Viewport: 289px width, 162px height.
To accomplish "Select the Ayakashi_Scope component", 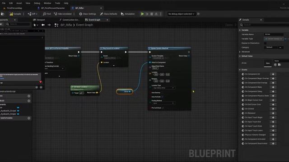I will click(8, 111).
